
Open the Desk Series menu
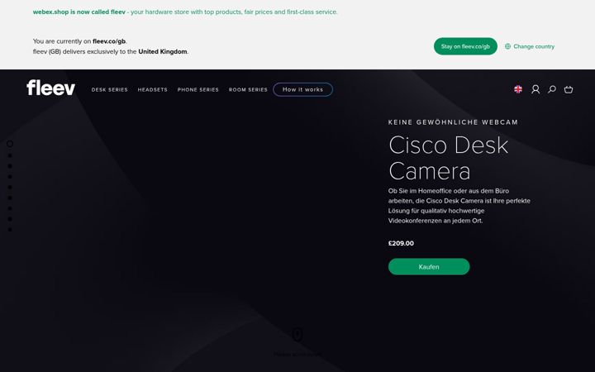tap(110, 89)
